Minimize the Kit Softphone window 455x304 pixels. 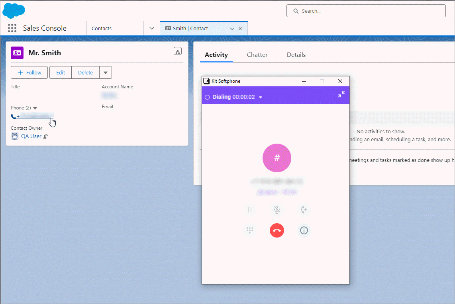[x=304, y=81]
